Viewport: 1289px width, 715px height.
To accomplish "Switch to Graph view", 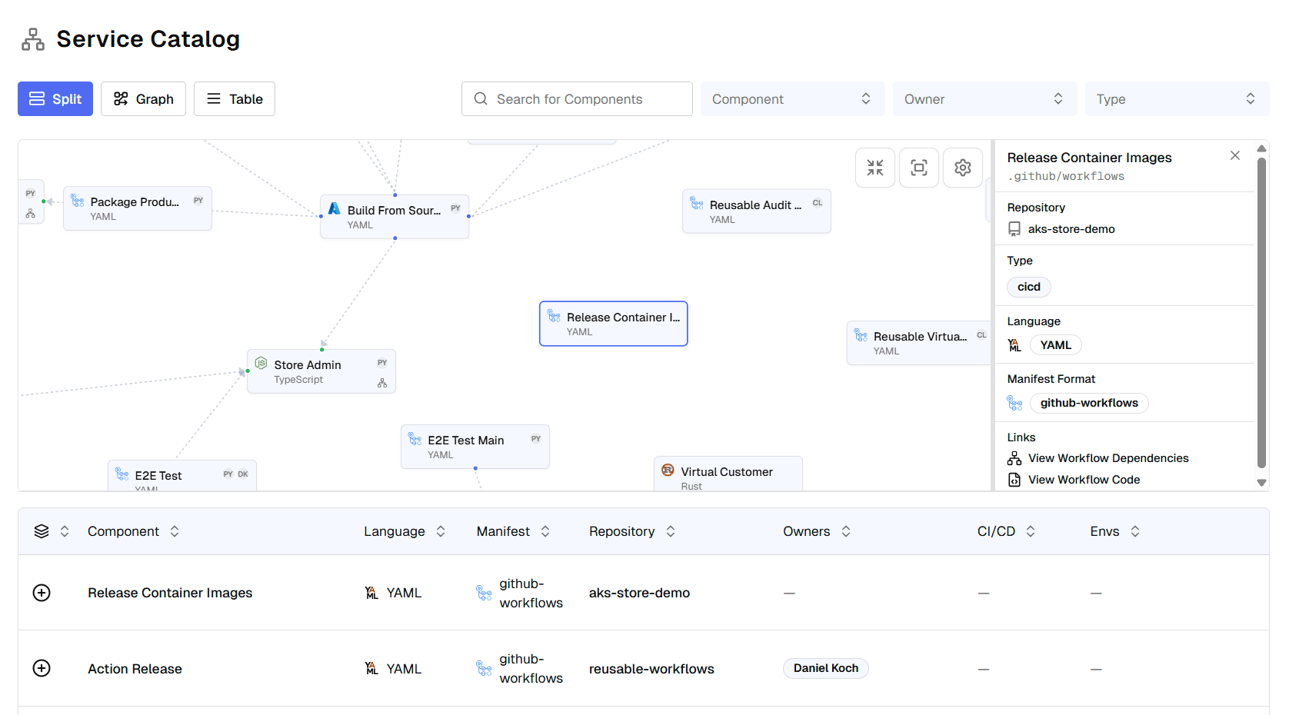I will point(143,99).
